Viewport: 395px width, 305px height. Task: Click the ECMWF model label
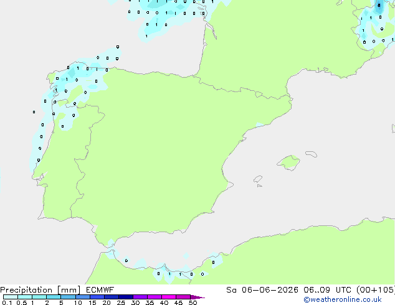pos(100,290)
